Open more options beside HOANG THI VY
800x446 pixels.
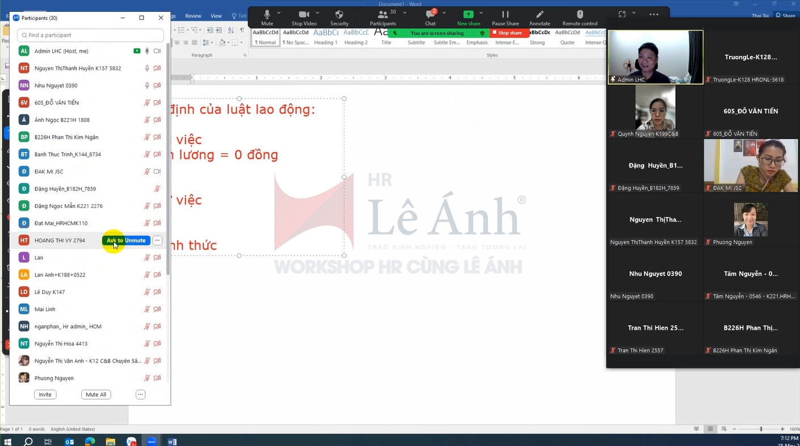157,240
